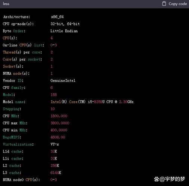The width and height of the screenshot is (189, 186).
Task: Click the 'Intel(R) Core(TM) i5-8259U' value
Action: pyautogui.click(x=77, y=102)
